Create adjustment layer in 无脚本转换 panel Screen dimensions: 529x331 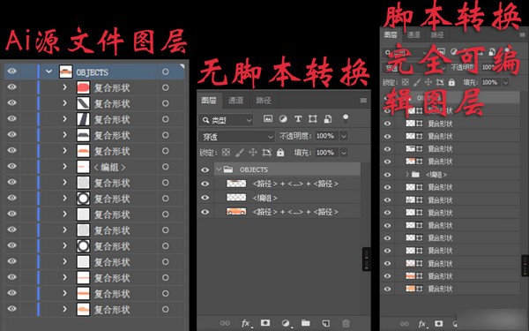[286, 323]
